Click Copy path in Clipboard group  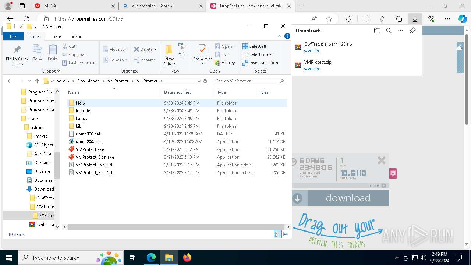[75, 54]
